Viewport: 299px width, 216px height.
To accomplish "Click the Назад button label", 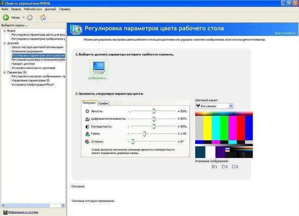I will 15,18.
